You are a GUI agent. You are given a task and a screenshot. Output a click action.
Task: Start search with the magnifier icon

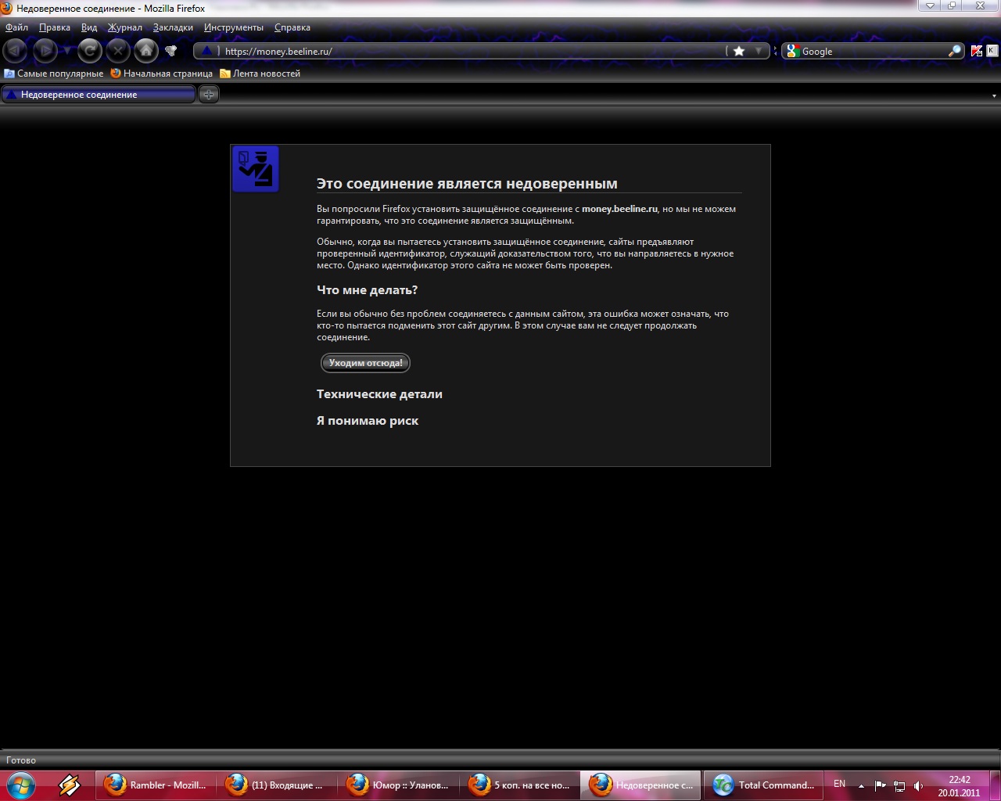955,51
